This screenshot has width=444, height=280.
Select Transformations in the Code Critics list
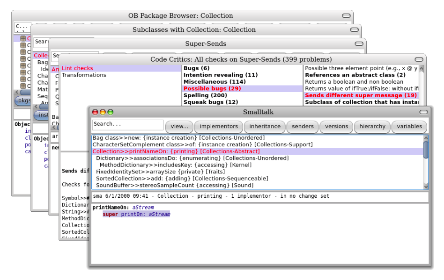tap(84, 75)
